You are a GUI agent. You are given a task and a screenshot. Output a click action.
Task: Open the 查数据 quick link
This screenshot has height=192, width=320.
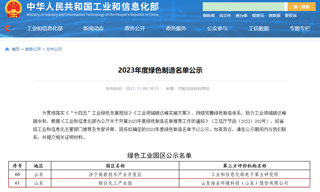274,16
